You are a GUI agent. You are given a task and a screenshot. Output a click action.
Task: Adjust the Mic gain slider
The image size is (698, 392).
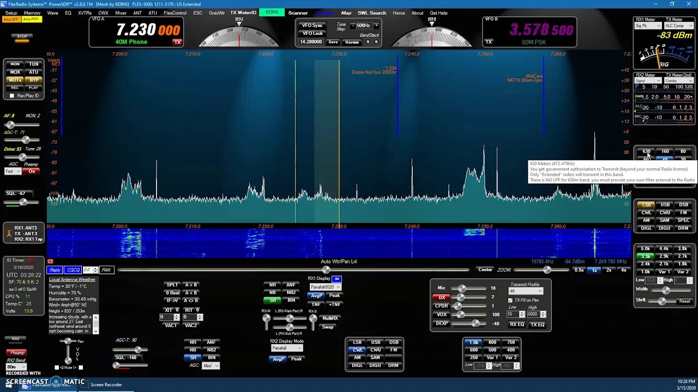click(469, 288)
